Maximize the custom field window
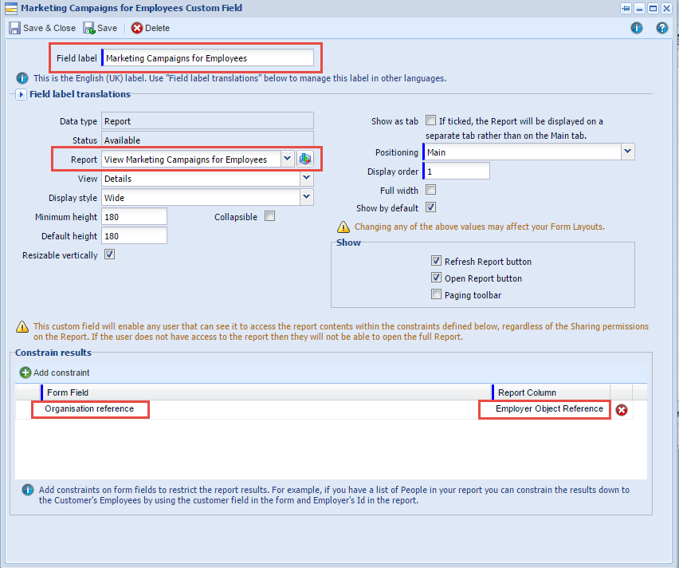679x568 pixels. pos(653,8)
